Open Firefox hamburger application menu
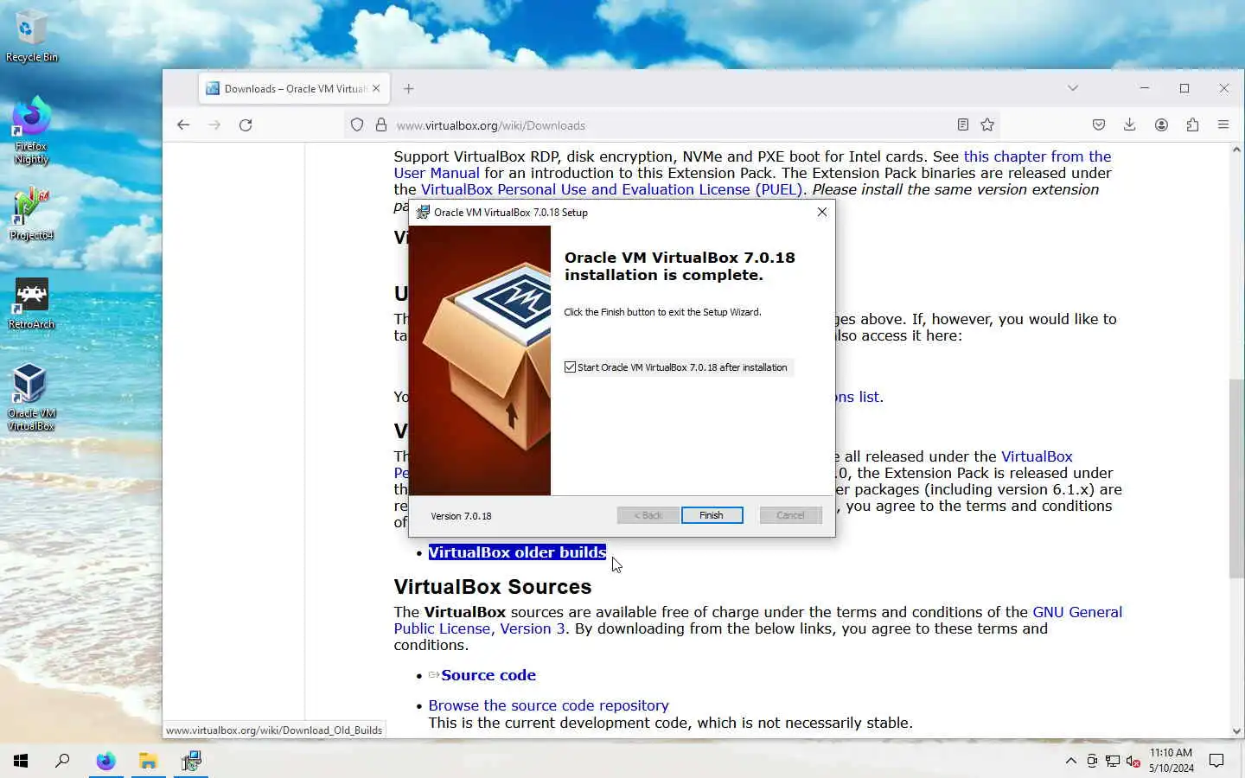Viewport: 1245px width, 778px height. pos(1223,125)
